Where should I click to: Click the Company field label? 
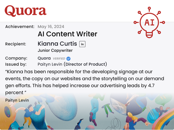pyautogui.click(x=16, y=58)
